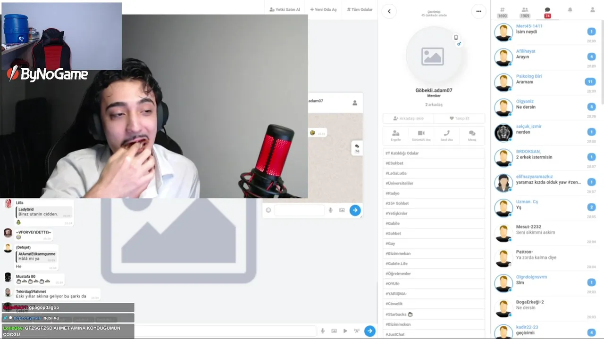The height and width of the screenshot is (339, 604).
Task: Click microphone icon in private chat box
Action: click(x=330, y=210)
